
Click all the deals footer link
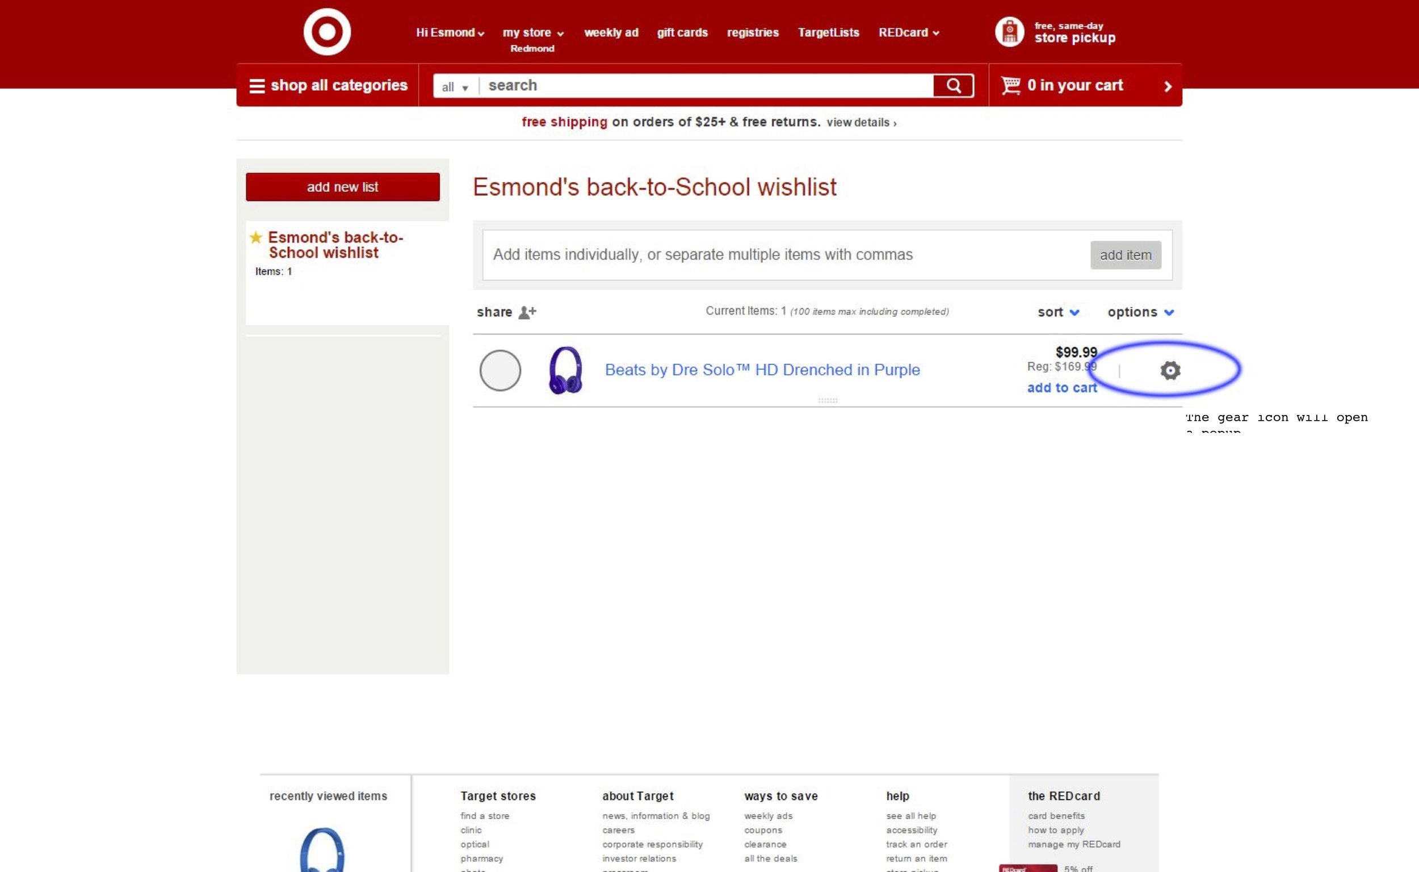click(x=770, y=858)
